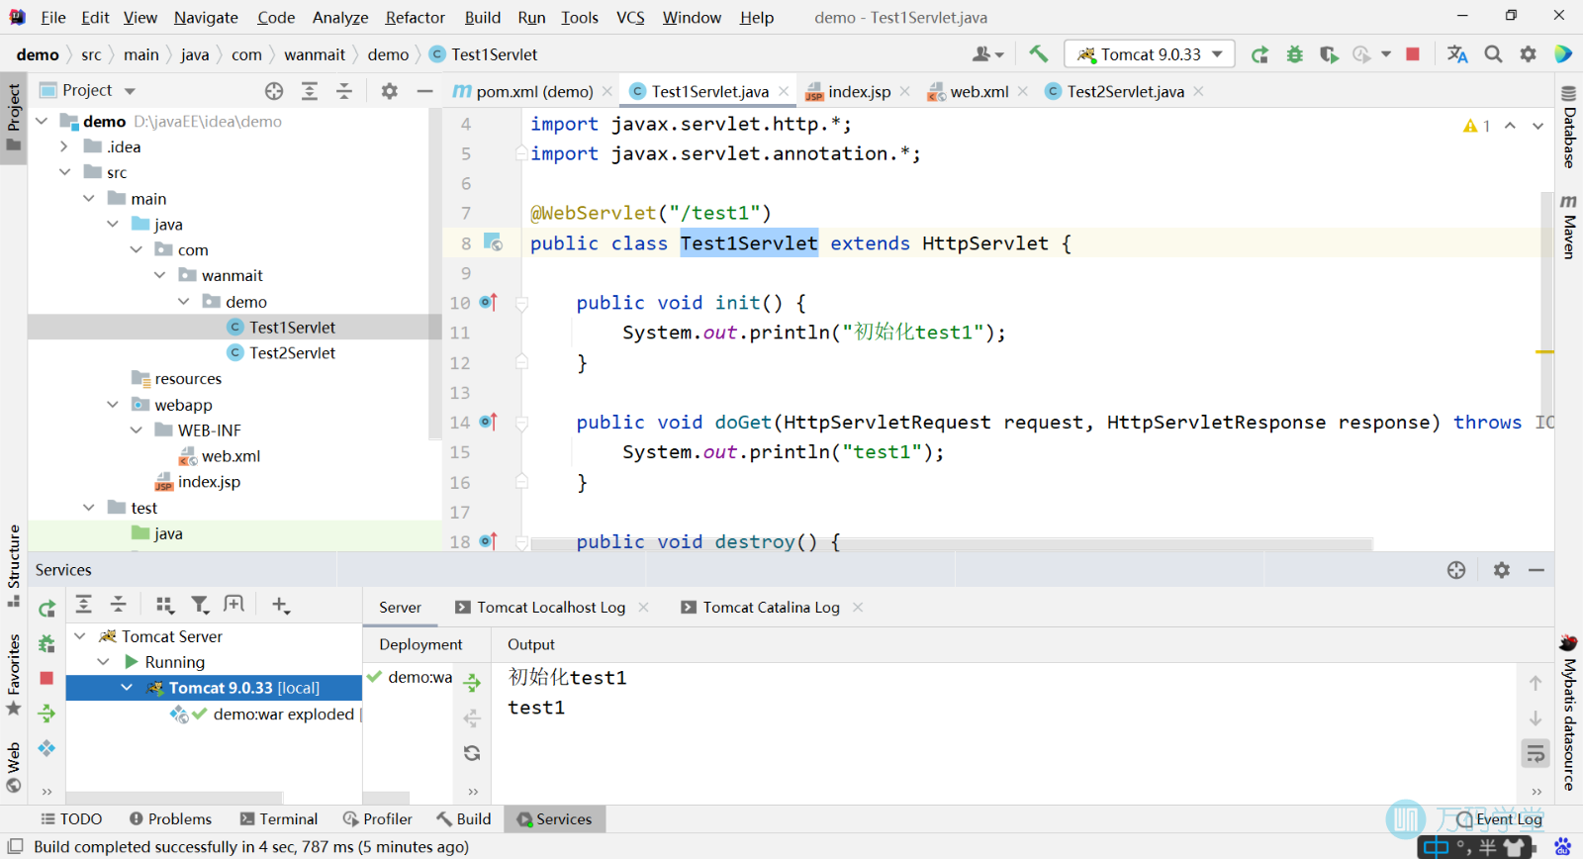Stop server red square in Services sidebar
1583x859 pixels.
click(x=47, y=678)
